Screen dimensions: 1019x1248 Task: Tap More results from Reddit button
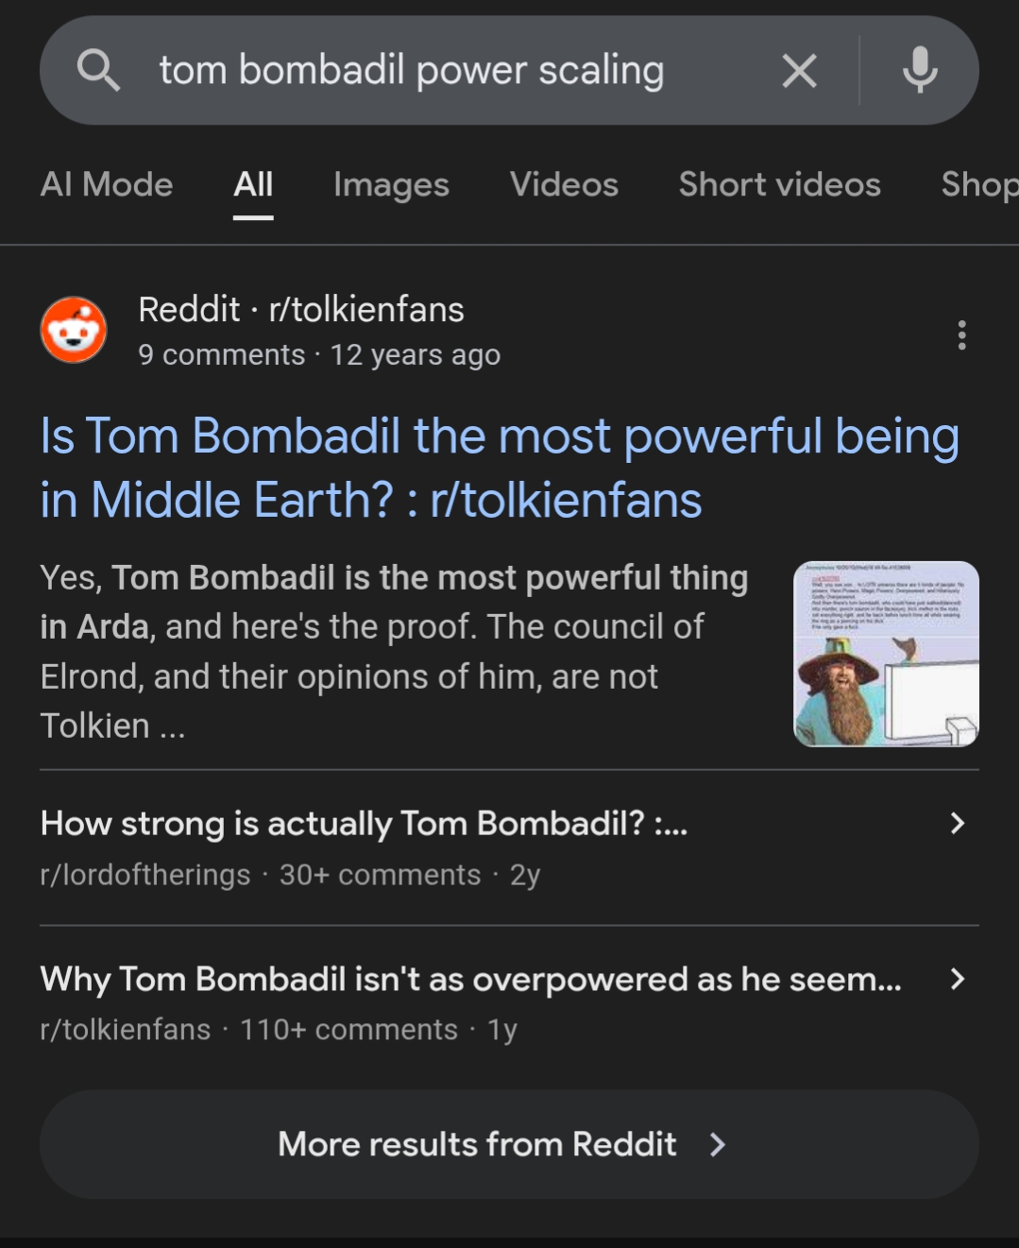477,1145
